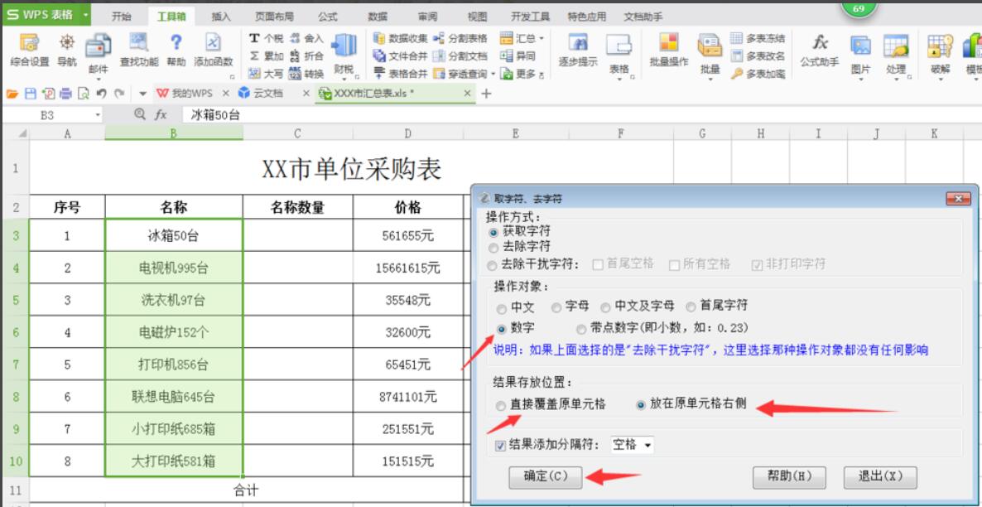The height and width of the screenshot is (507, 982).
Task: Click the 文件合并 file merge tool
Action: 400,56
